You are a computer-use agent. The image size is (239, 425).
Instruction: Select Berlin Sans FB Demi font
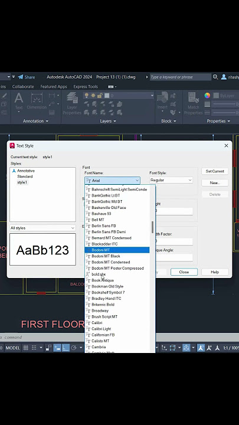pos(117,232)
